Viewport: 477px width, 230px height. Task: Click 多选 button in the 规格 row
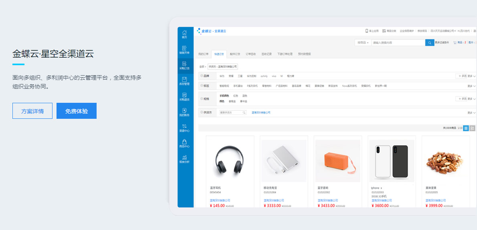click(461, 99)
